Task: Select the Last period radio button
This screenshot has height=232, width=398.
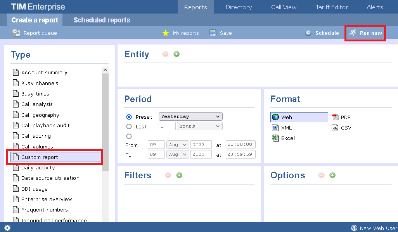Action: coord(129,126)
